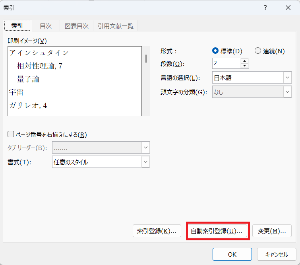Open the 頭文字の分類 dropdown
Viewport: 300px width, 265px height.
point(287,92)
